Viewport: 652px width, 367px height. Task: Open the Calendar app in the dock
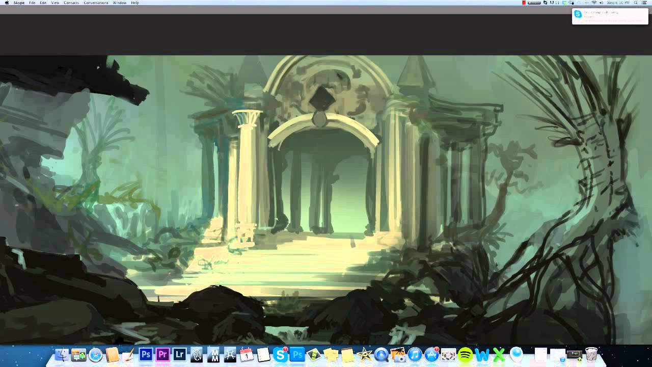(x=247, y=354)
